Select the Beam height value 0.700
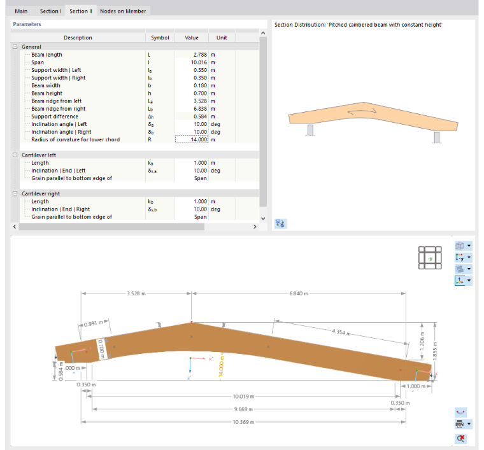 192,93
